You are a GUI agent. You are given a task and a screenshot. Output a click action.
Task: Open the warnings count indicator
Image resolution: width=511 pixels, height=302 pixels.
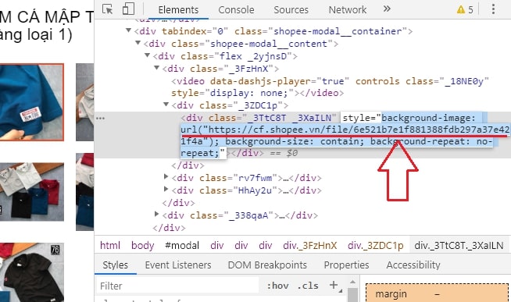coord(465,10)
